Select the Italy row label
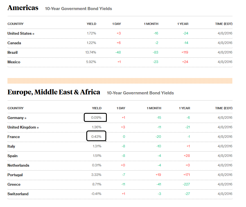Image resolution: width=246 pixels, height=207 pixels. click(11, 146)
